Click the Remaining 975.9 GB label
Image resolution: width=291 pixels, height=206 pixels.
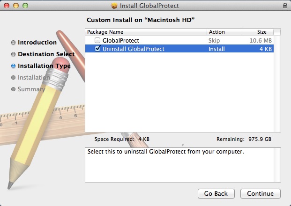tap(244, 139)
